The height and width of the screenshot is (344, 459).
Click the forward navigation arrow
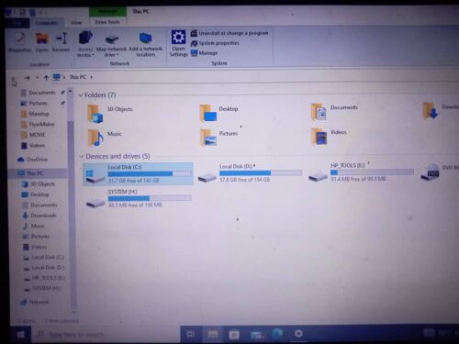[28, 78]
